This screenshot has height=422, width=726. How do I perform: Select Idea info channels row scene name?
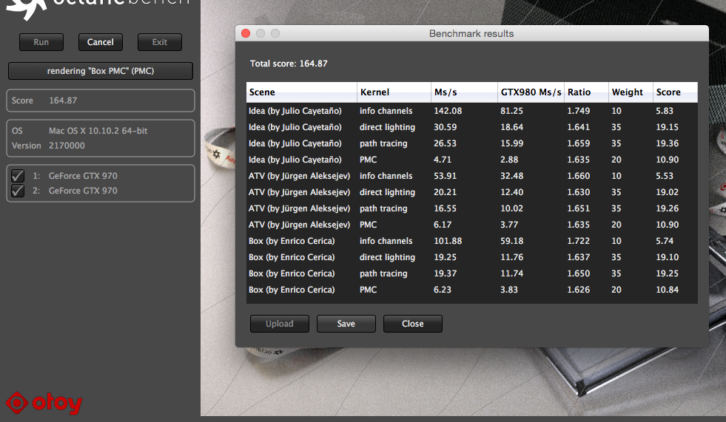(x=295, y=111)
